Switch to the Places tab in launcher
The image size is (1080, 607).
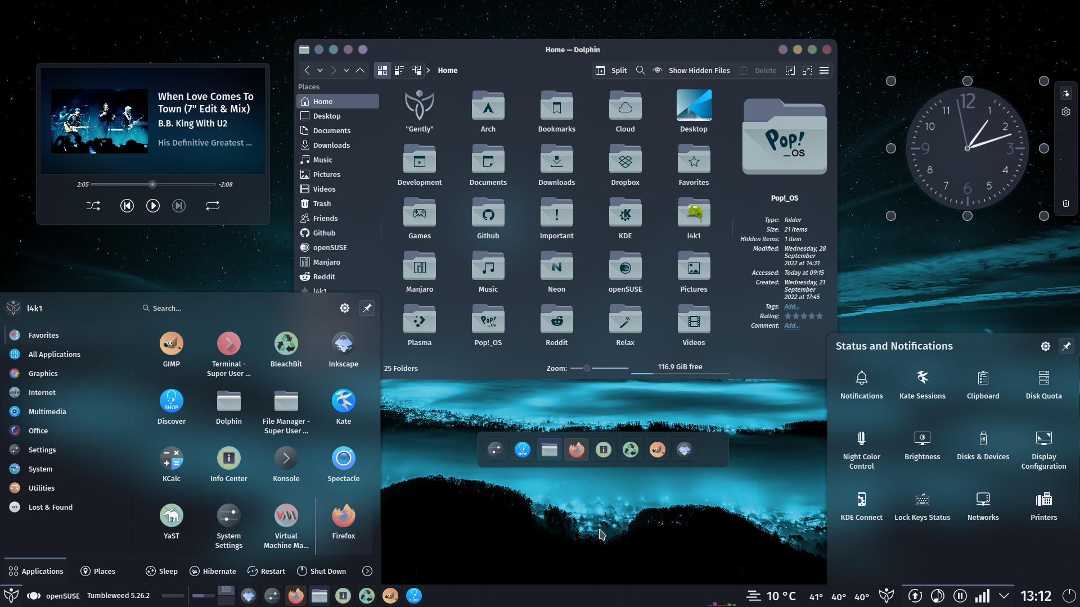[x=98, y=571]
